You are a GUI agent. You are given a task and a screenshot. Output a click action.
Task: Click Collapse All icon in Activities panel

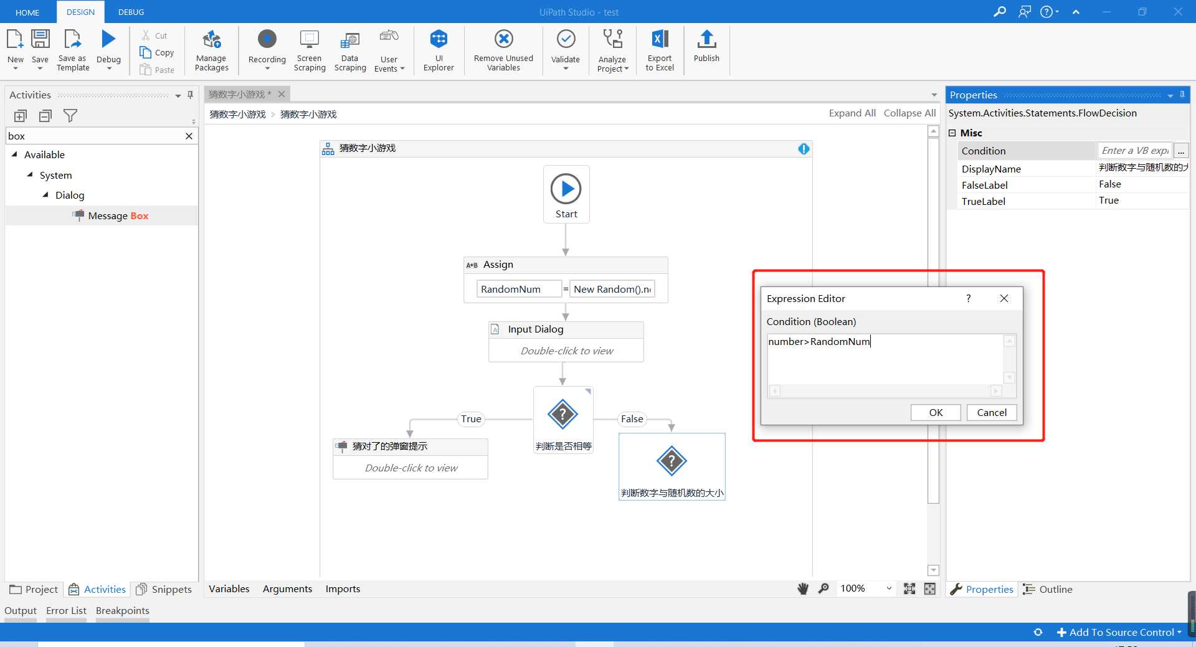coord(45,116)
